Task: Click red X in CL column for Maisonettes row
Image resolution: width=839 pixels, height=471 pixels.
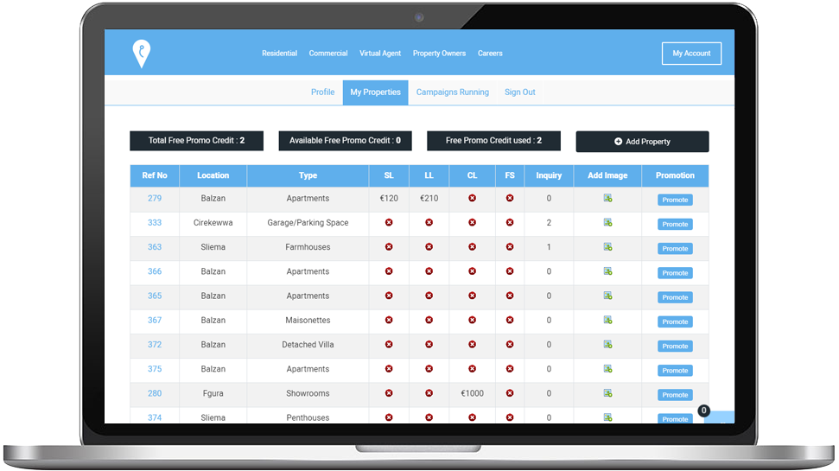Action: pos(472,321)
